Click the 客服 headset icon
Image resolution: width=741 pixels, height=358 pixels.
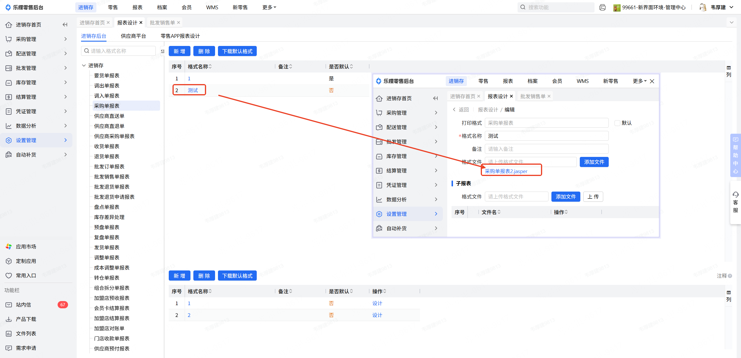click(x=736, y=194)
